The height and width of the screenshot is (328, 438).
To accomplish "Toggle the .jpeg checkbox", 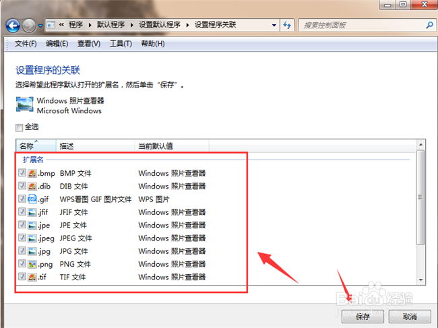I will (x=22, y=238).
